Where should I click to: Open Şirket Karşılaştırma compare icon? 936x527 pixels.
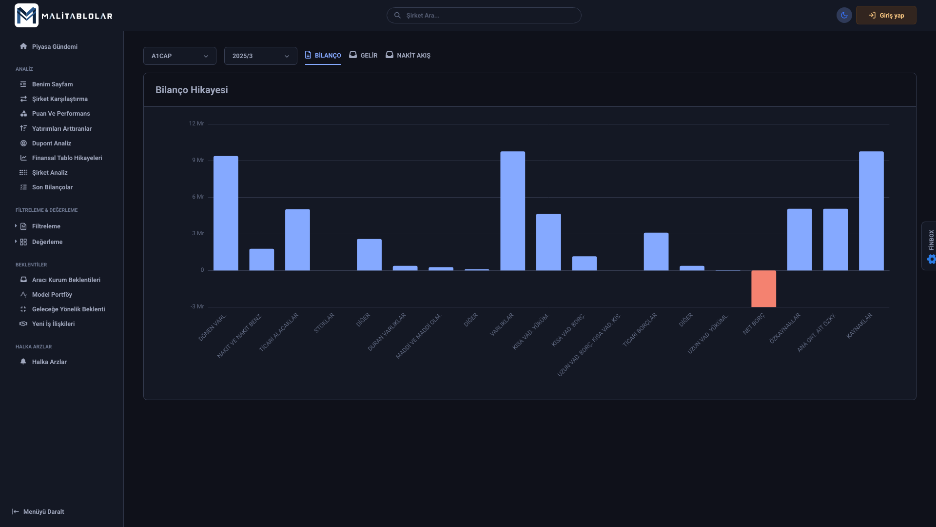[x=23, y=99]
